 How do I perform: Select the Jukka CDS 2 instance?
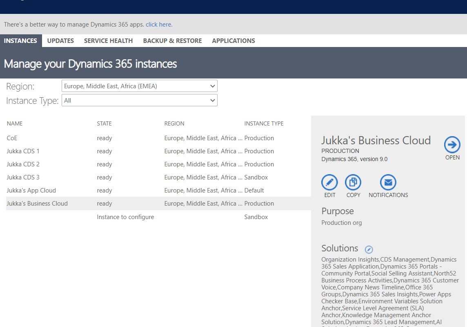coord(158,164)
